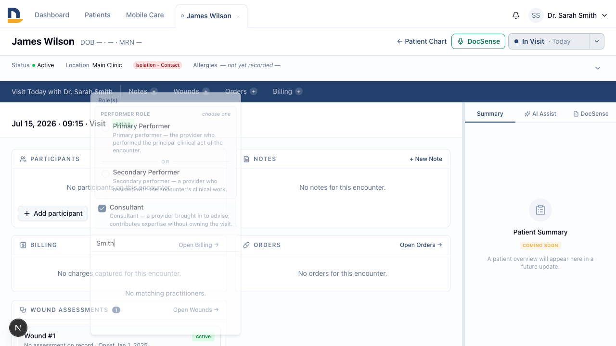Open Billing link
This screenshot has width=616, height=346.
(x=199, y=245)
